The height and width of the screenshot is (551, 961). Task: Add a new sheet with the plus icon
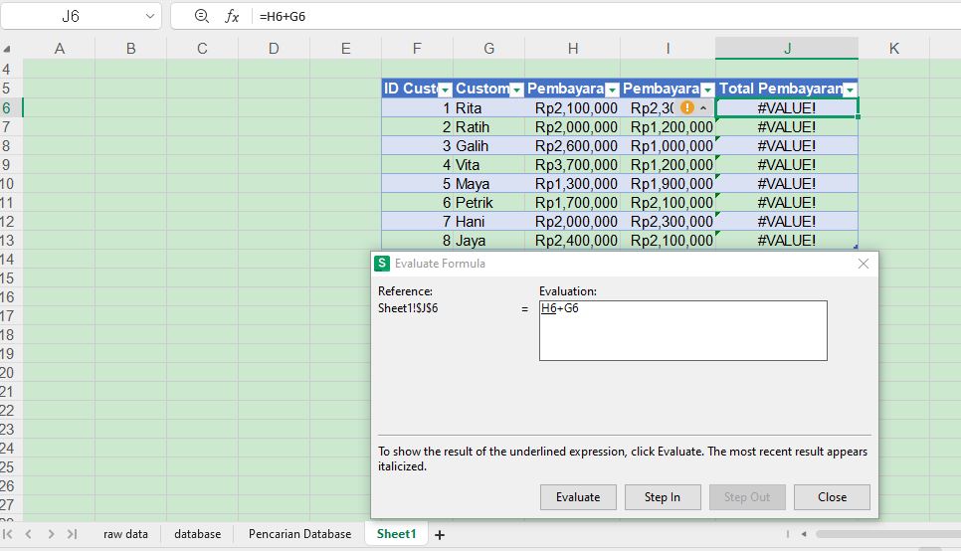coord(440,534)
